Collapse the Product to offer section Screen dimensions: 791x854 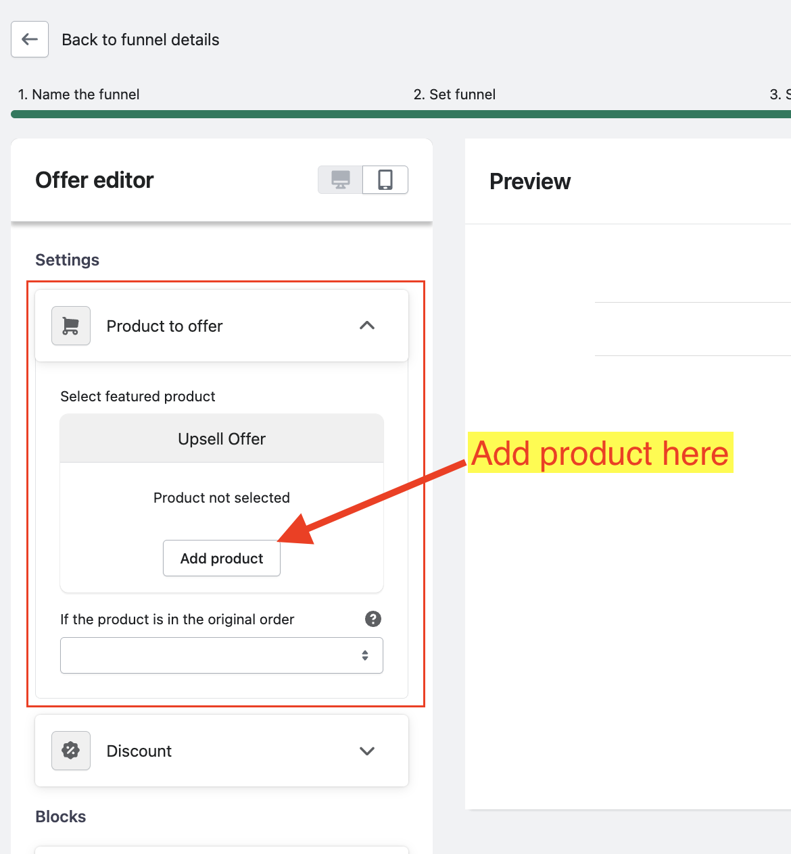[x=367, y=326]
